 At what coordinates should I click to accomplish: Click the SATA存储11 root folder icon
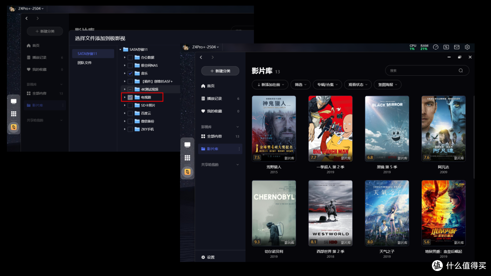125,49
